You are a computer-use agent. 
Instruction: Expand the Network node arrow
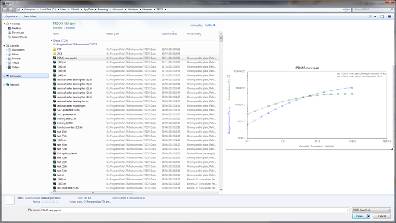4,84
